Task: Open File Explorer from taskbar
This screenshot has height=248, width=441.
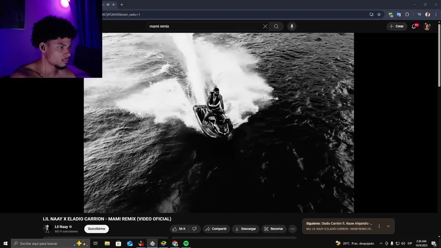Action: point(107,244)
